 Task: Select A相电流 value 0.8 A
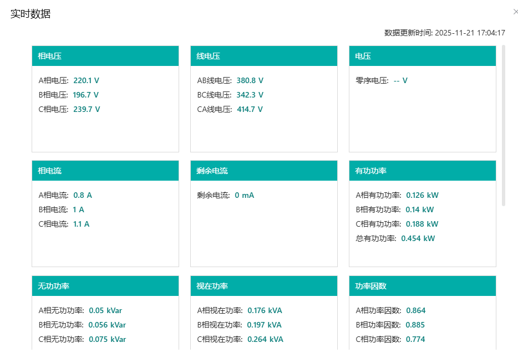coord(83,195)
